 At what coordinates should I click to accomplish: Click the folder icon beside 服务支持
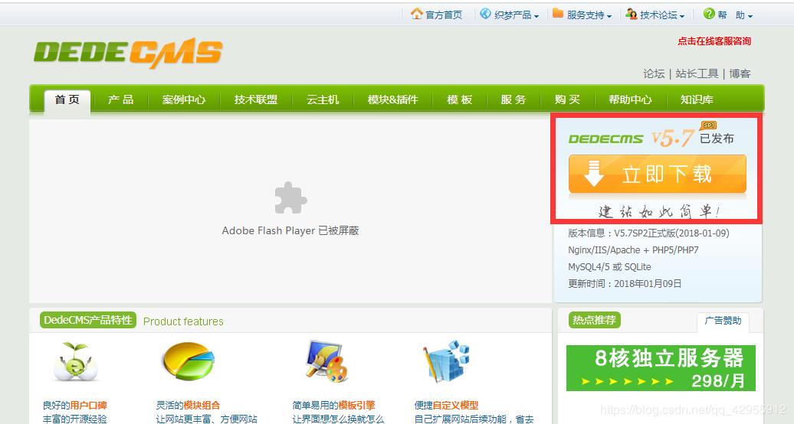(557, 14)
